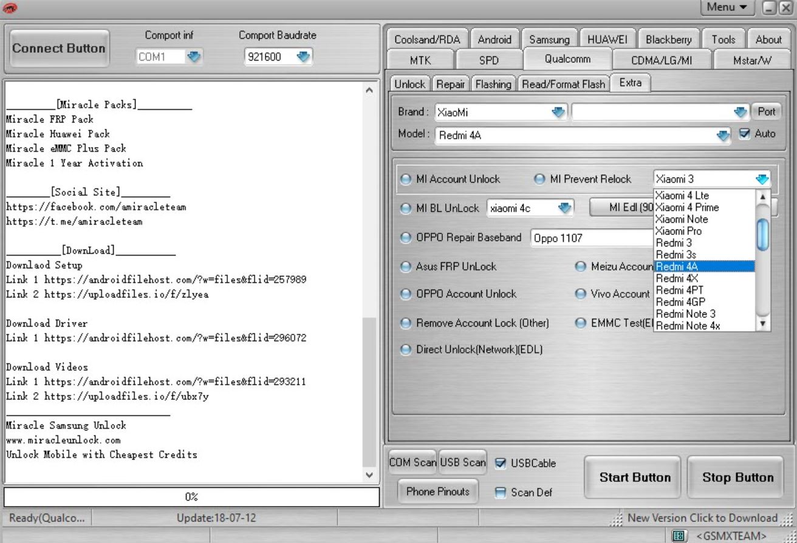The height and width of the screenshot is (543, 797).
Task: Click New Version Click to Download link
Action: click(x=702, y=518)
